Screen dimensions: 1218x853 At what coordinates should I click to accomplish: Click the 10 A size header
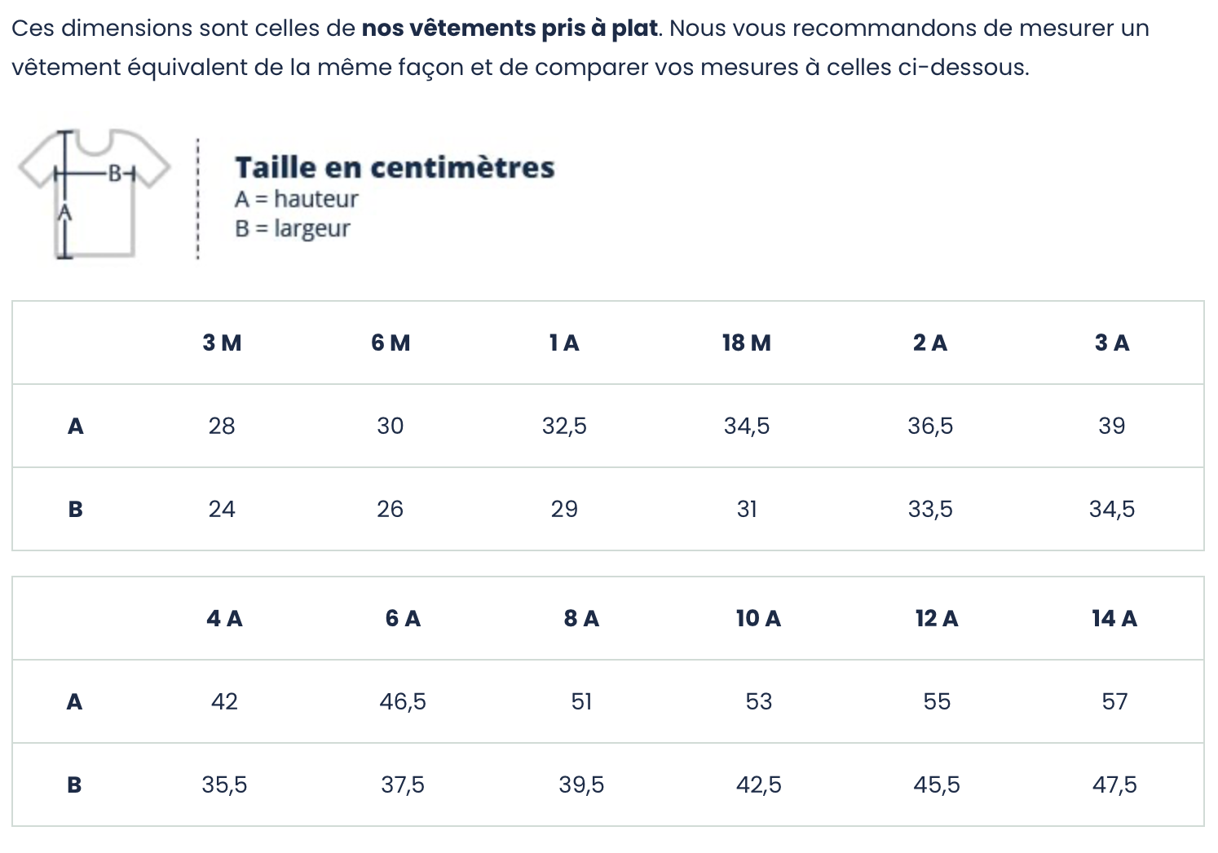coord(758,619)
